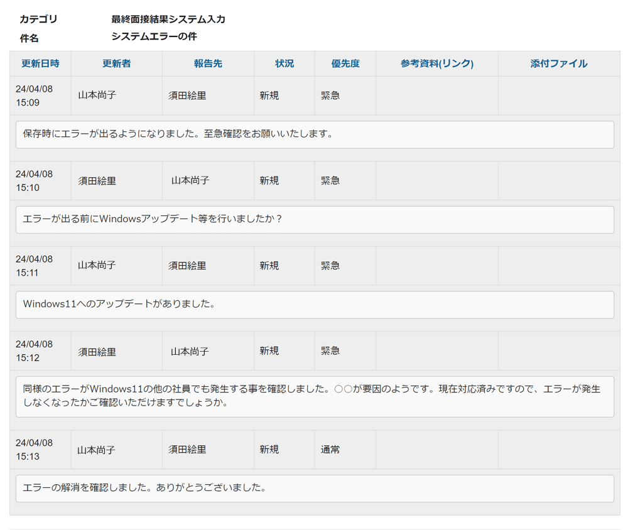Click priority 通常 in the 15:13 row
628x530 pixels.
pyautogui.click(x=330, y=450)
